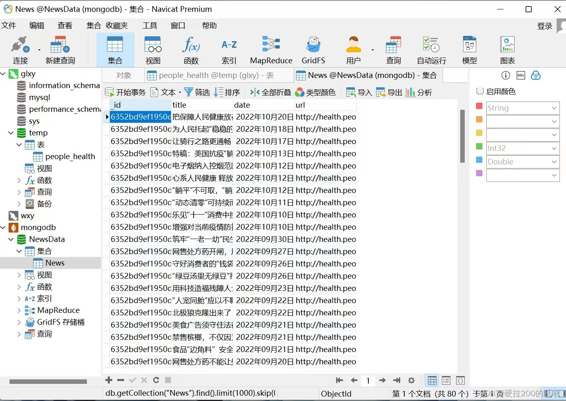566x401 pixels.
Task: Click the vertical scrollbar of data grid
Action: pyautogui.click(x=462, y=136)
